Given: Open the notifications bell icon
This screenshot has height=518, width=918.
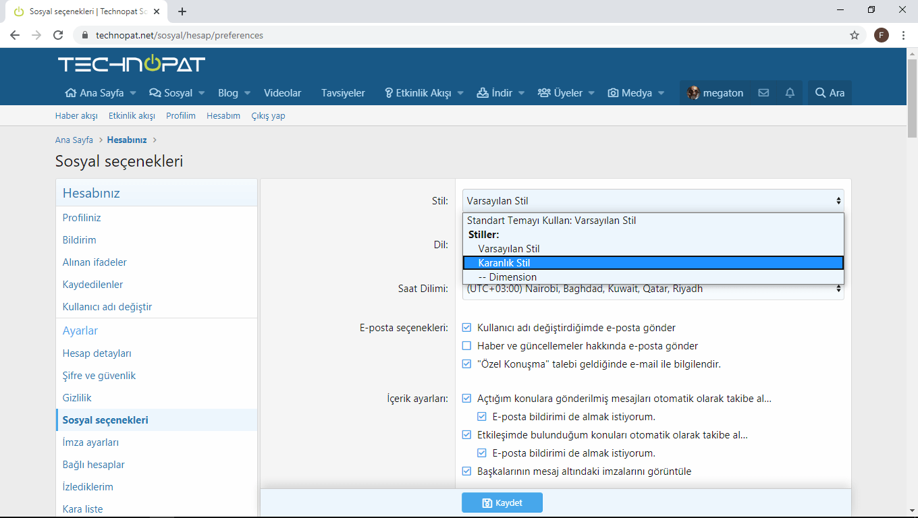Looking at the screenshot, I should pyautogui.click(x=790, y=93).
